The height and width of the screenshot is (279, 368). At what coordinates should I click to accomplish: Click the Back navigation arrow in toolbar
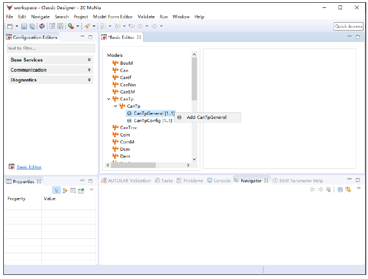tap(140, 26)
